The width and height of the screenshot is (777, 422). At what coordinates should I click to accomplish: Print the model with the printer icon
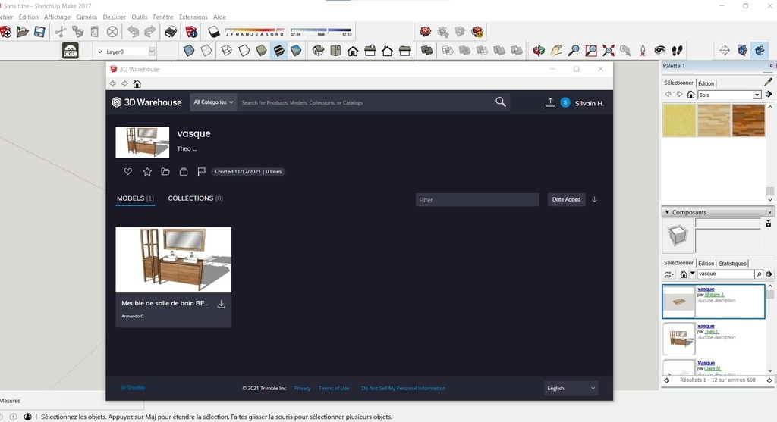(x=171, y=32)
